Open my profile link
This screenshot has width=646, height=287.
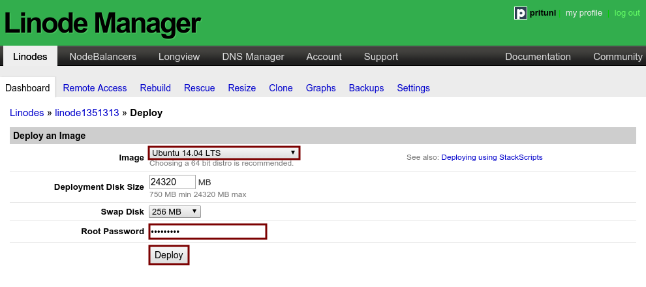pos(584,13)
